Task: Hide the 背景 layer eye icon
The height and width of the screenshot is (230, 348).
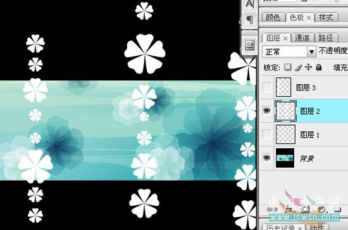Action: [x=266, y=158]
